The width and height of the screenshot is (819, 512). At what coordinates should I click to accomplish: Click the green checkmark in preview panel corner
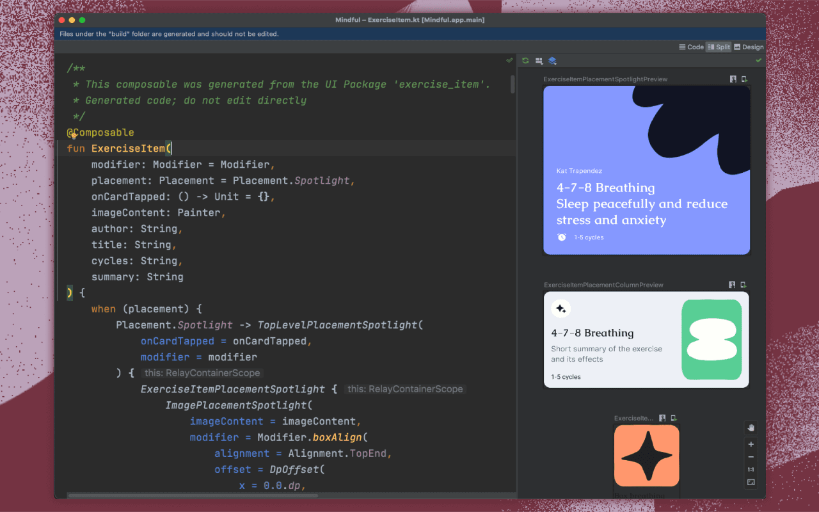click(x=759, y=60)
